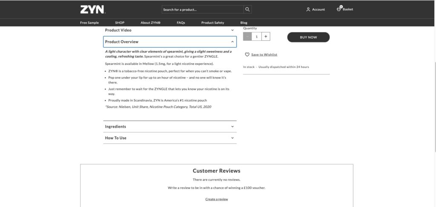The image size is (436, 207).
Task: Expand the Product Video section
Action: click(x=170, y=30)
